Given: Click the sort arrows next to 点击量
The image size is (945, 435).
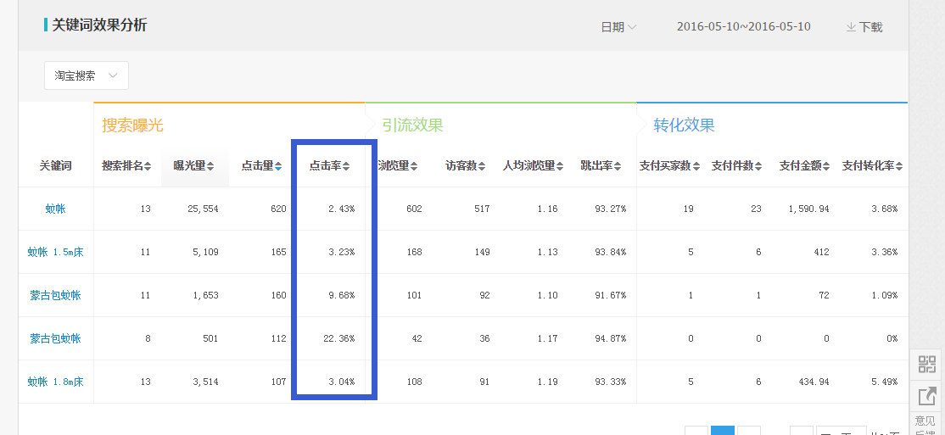Looking at the screenshot, I should pyautogui.click(x=278, y=166).
